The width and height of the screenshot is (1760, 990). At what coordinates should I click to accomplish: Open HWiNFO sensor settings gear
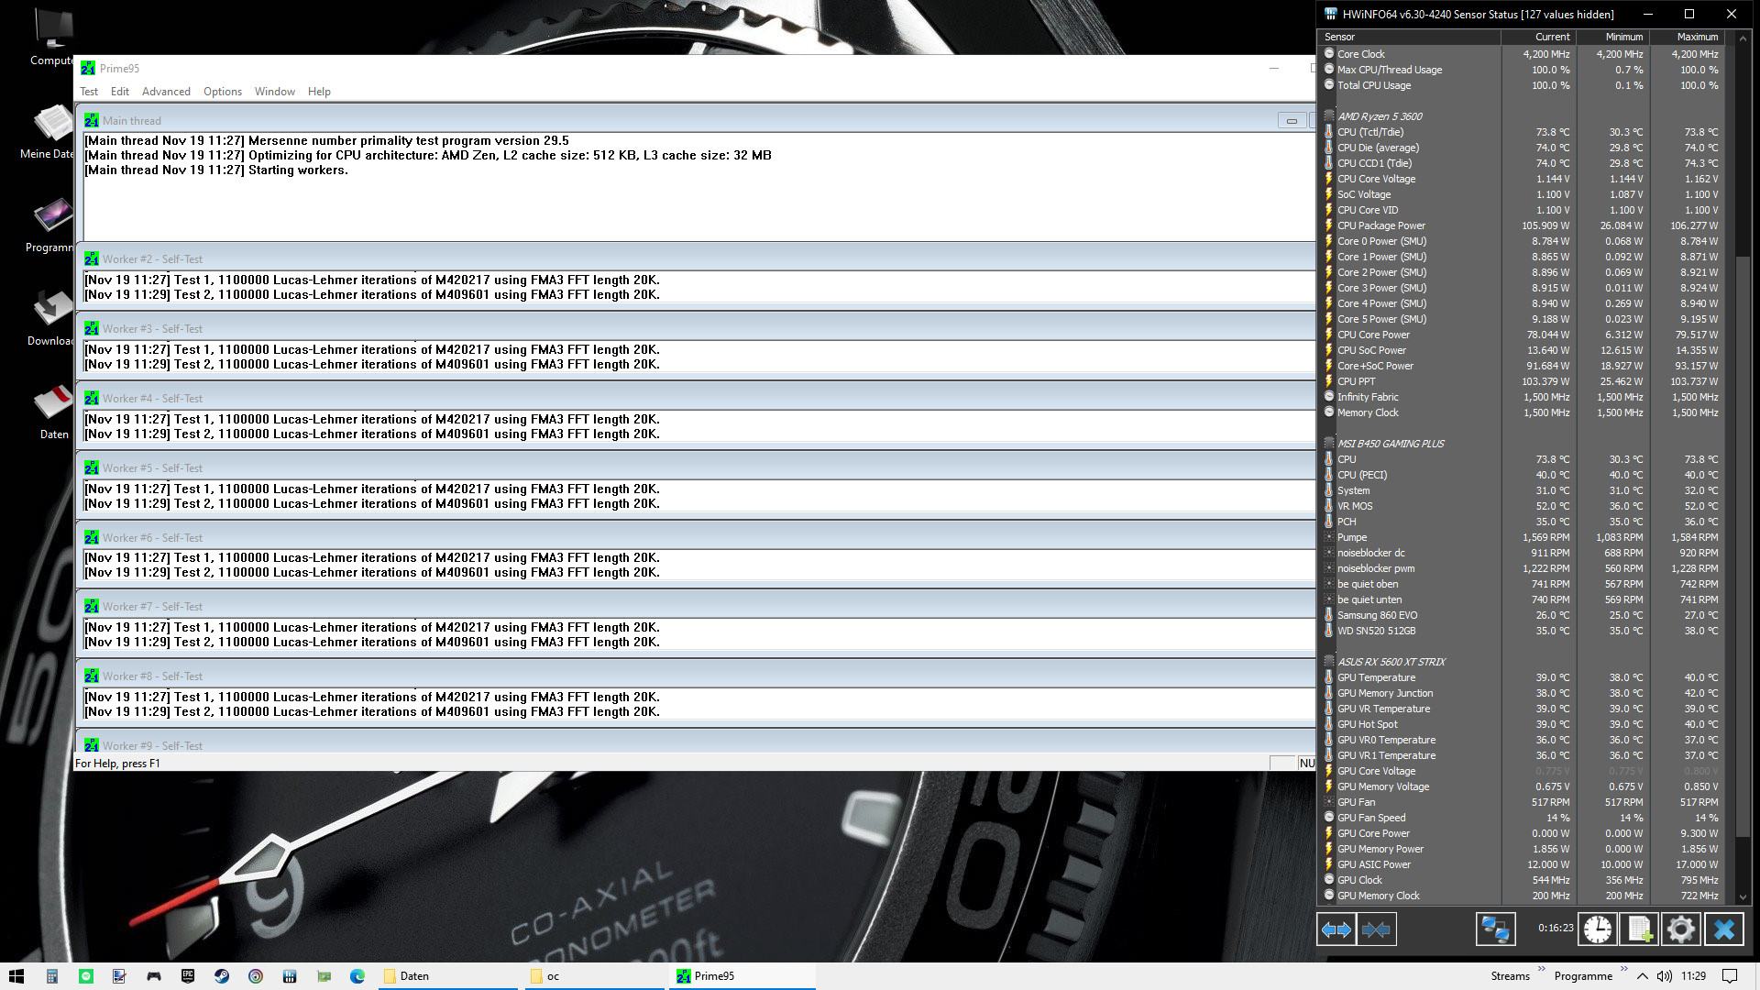[1681, 929]
